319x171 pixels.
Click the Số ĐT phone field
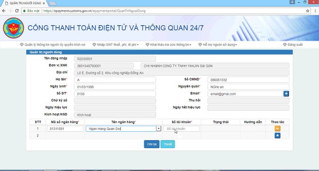coord(115,94)
